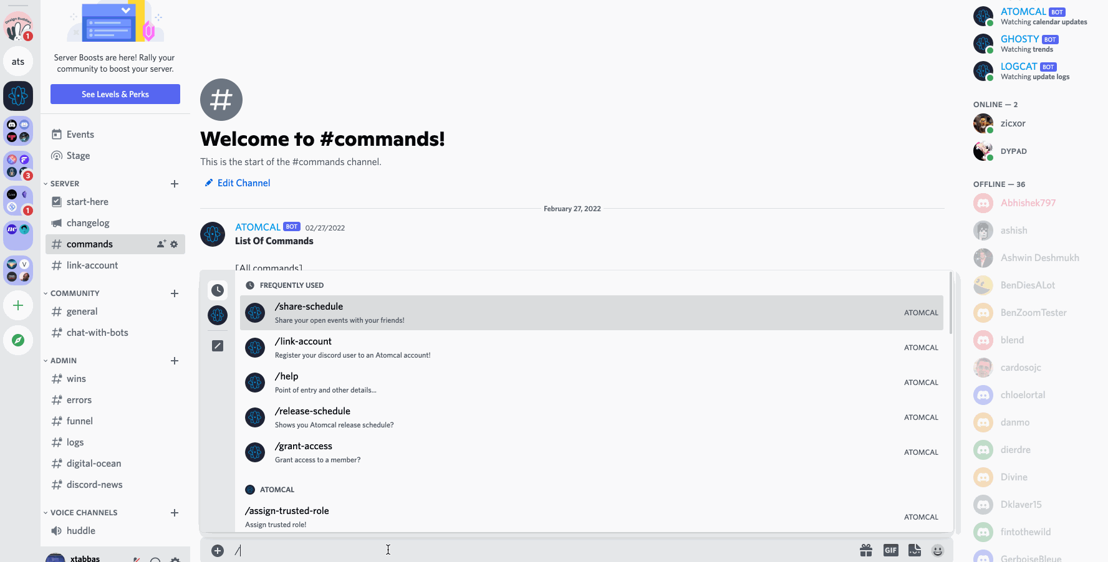Open Events calendar entry
1108x562 pixels.
point(115,135)
